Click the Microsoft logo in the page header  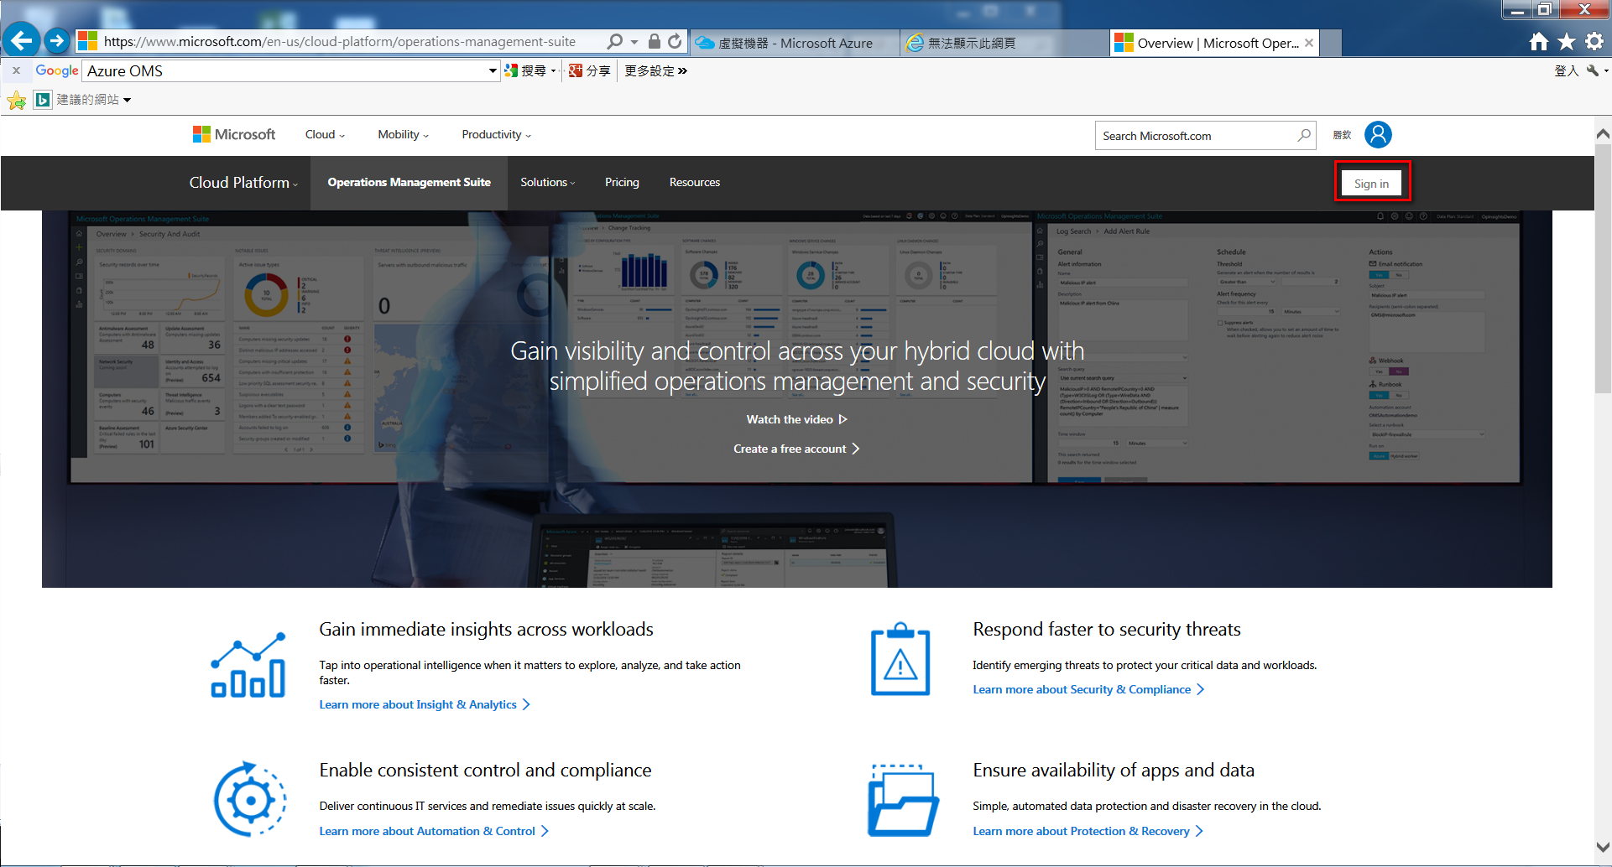pos(232,134)
